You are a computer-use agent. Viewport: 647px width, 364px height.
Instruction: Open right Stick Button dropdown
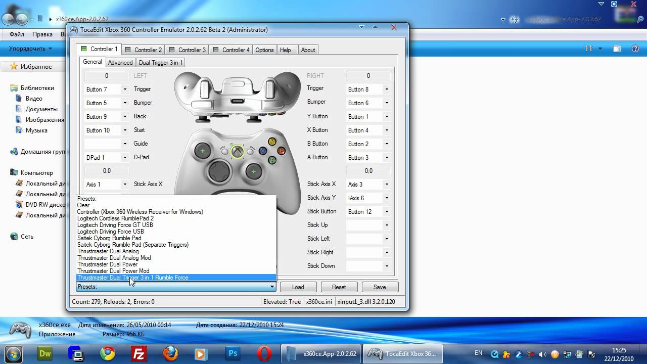[x=387, y=212]
